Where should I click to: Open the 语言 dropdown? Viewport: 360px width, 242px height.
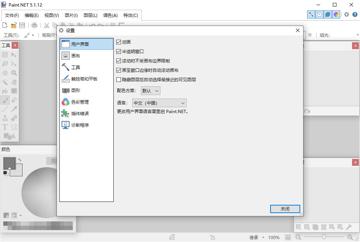click(x=159, y=103)
